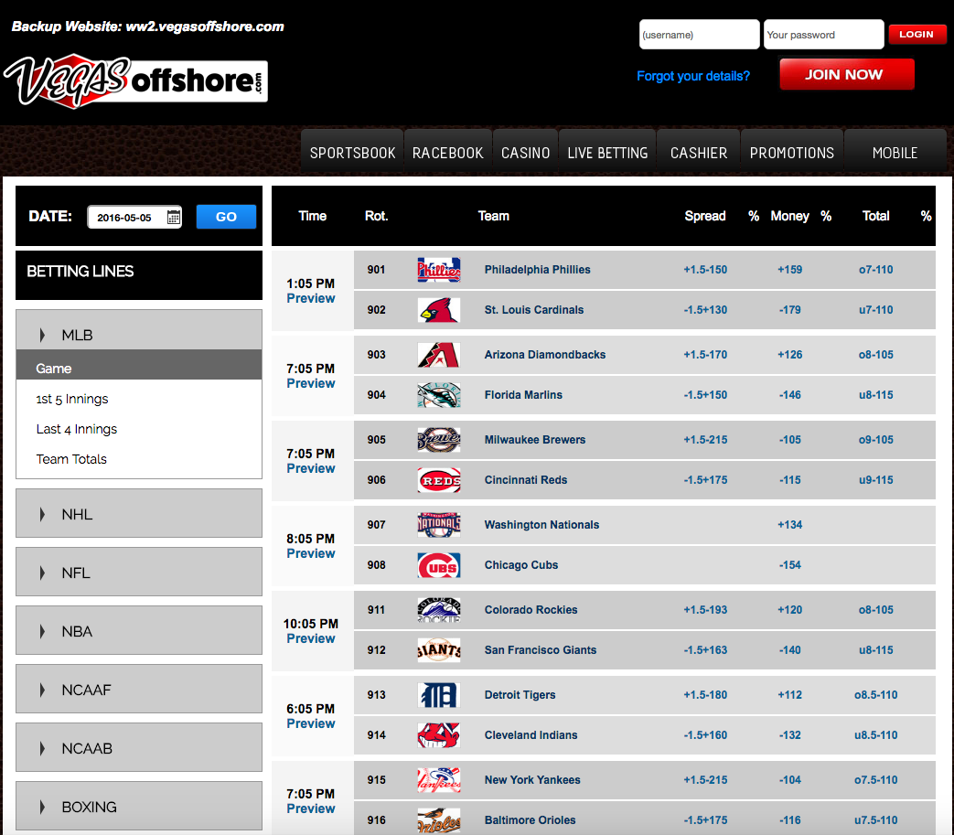Click the blue GO button
The width and height of the screenshot is (954, 835).
[x=226, y=217]
